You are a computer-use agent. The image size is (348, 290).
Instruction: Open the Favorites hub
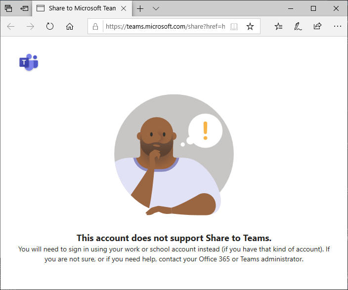(x=278, y=26)
